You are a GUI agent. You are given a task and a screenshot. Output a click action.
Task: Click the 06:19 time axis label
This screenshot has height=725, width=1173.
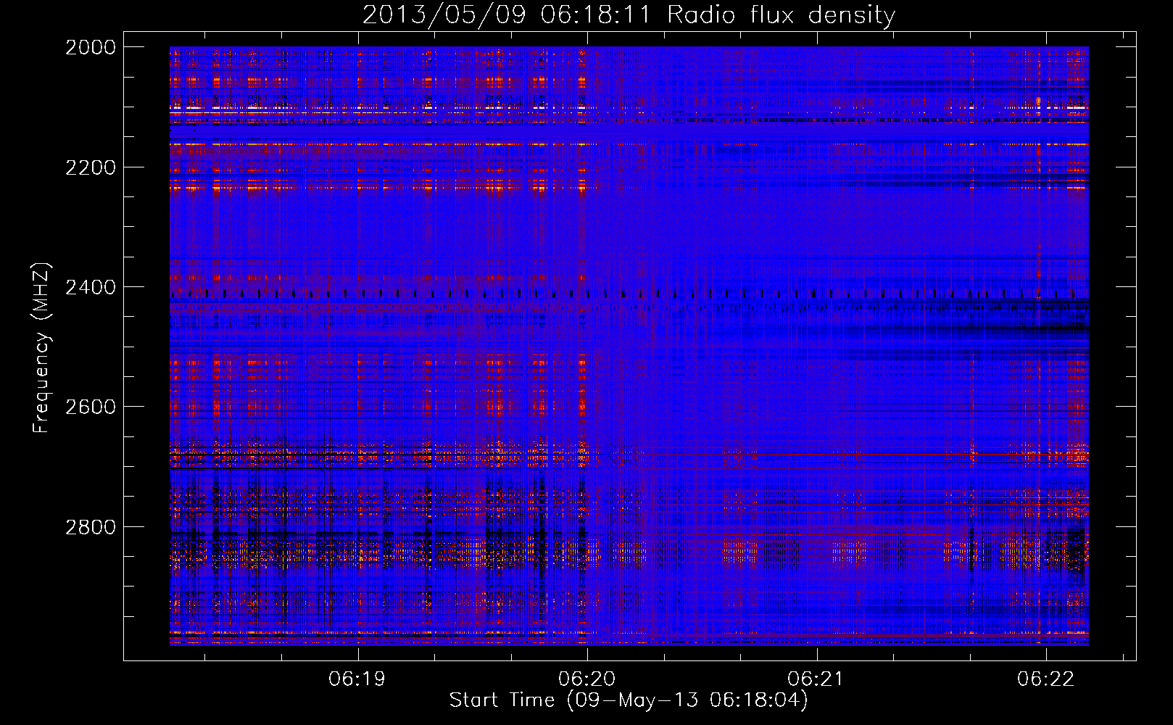pyautogui.click(x=357, y=679)
